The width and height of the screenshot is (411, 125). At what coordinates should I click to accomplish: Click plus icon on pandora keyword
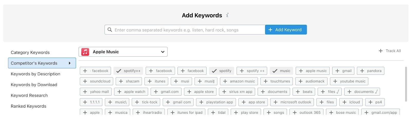[362, 71]
